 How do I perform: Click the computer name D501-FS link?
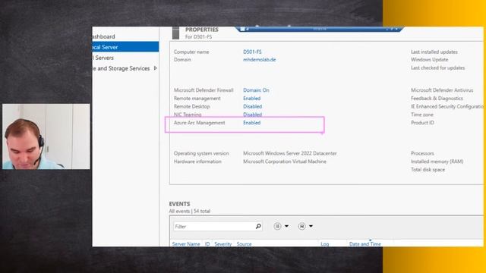252,52
